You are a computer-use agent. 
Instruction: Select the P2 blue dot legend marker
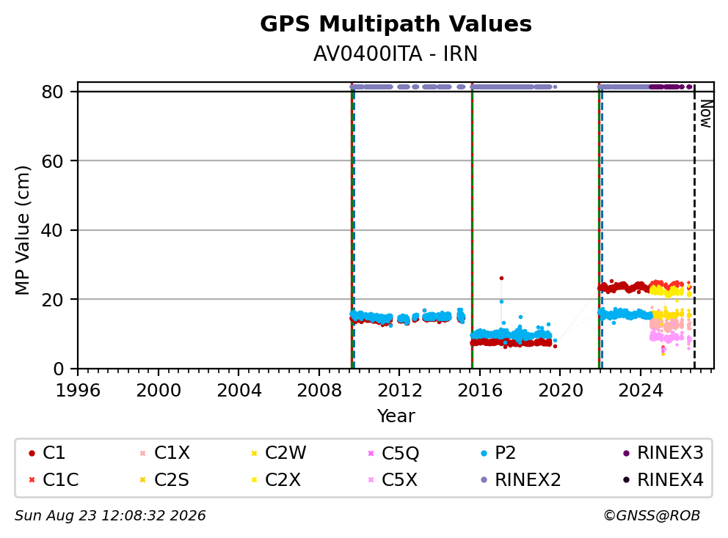(x=484, y=453)
